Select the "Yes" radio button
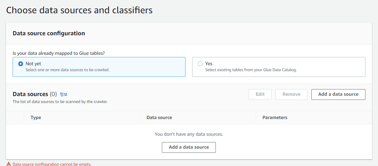This screenshot has width=378, height=166. pyautogui.click(x=200, y=64)
